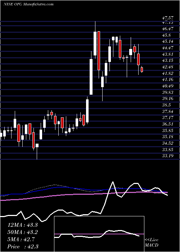Click the 50MA : 43.2 readout
Screen dimensions: 180x252
click(x=23, y=232)
